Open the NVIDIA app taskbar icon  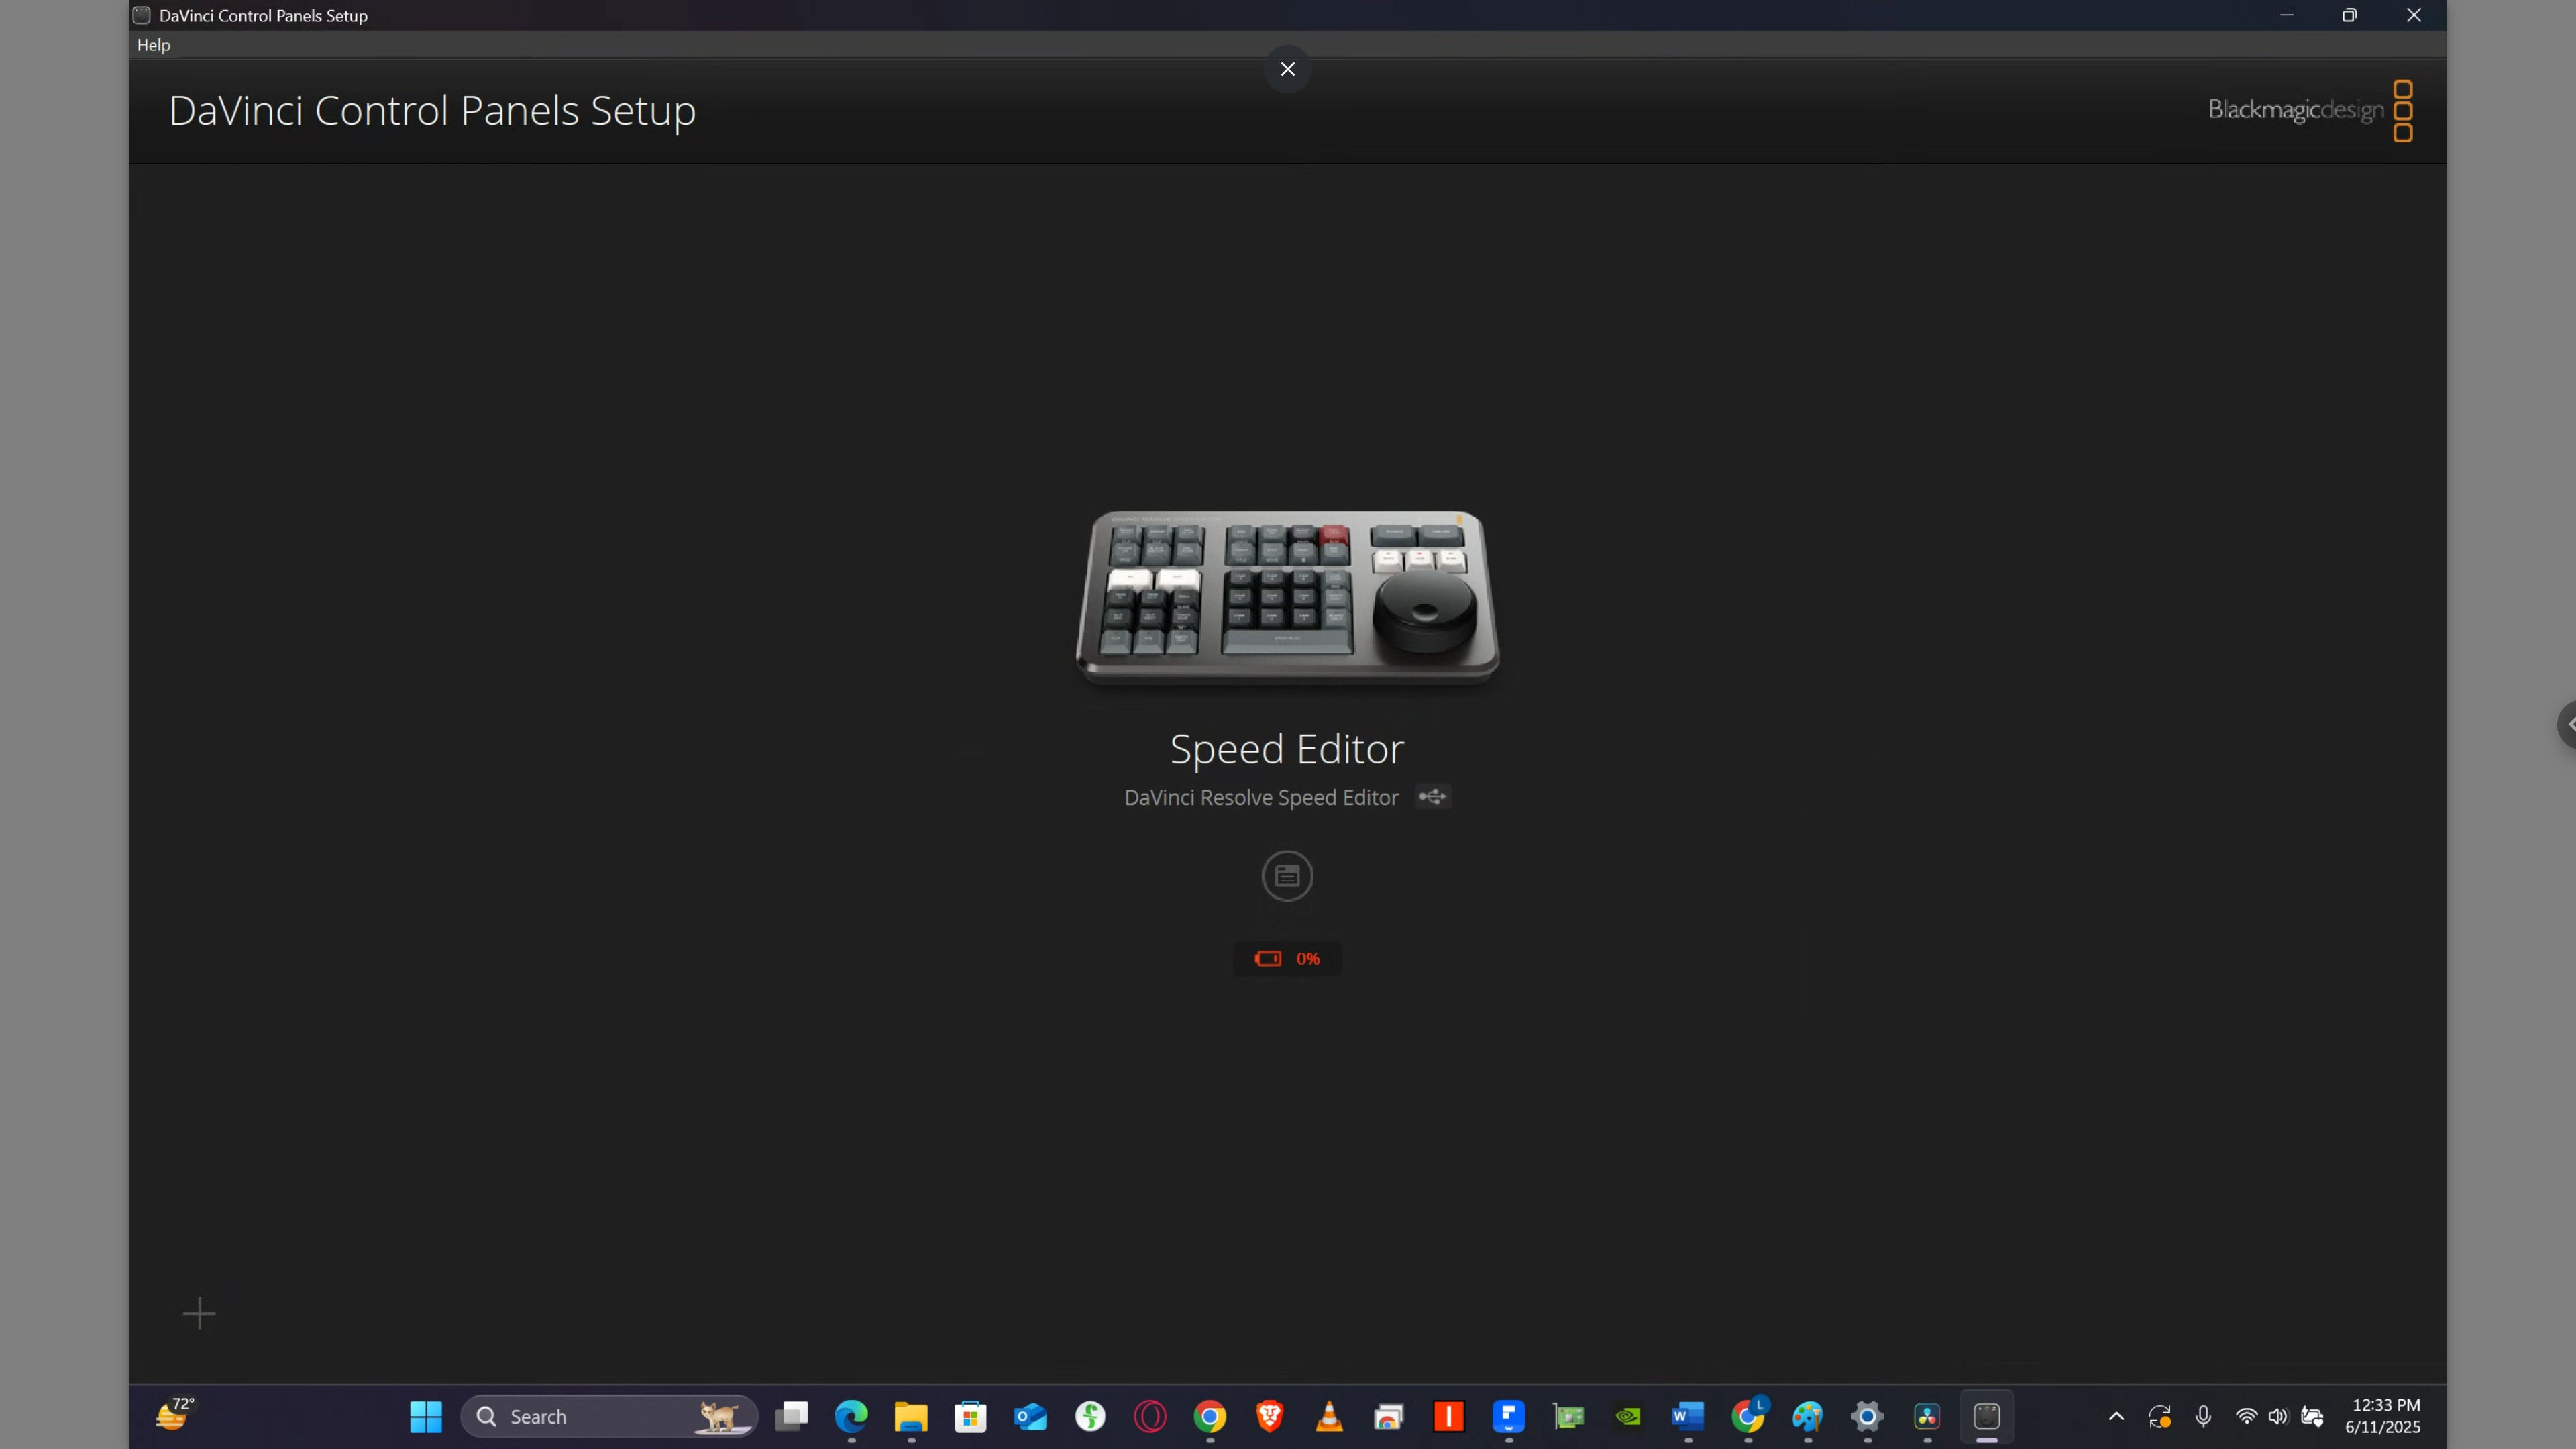click(x=1628, y=1416)
